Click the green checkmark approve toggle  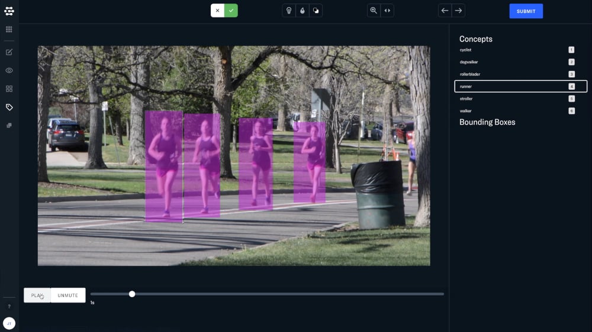[231, 11]
